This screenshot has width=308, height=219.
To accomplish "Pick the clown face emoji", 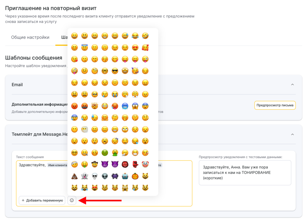I will (145, 165).
